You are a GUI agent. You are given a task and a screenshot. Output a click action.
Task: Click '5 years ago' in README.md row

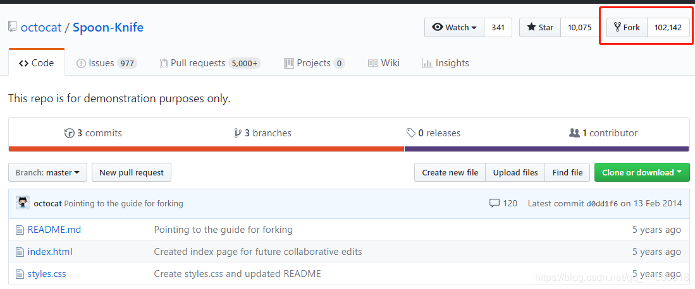click(x=656, y=230)
